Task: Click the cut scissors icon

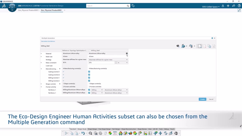Action: 67,133
